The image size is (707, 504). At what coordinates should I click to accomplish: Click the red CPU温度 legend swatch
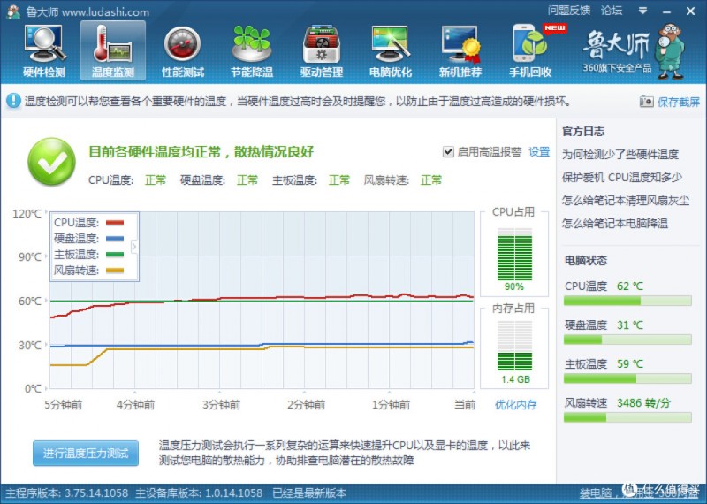pos(115,223)
